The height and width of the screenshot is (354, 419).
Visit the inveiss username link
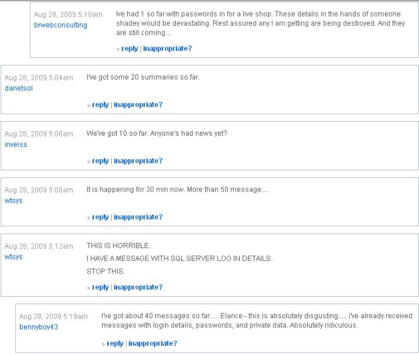point(16,144)
